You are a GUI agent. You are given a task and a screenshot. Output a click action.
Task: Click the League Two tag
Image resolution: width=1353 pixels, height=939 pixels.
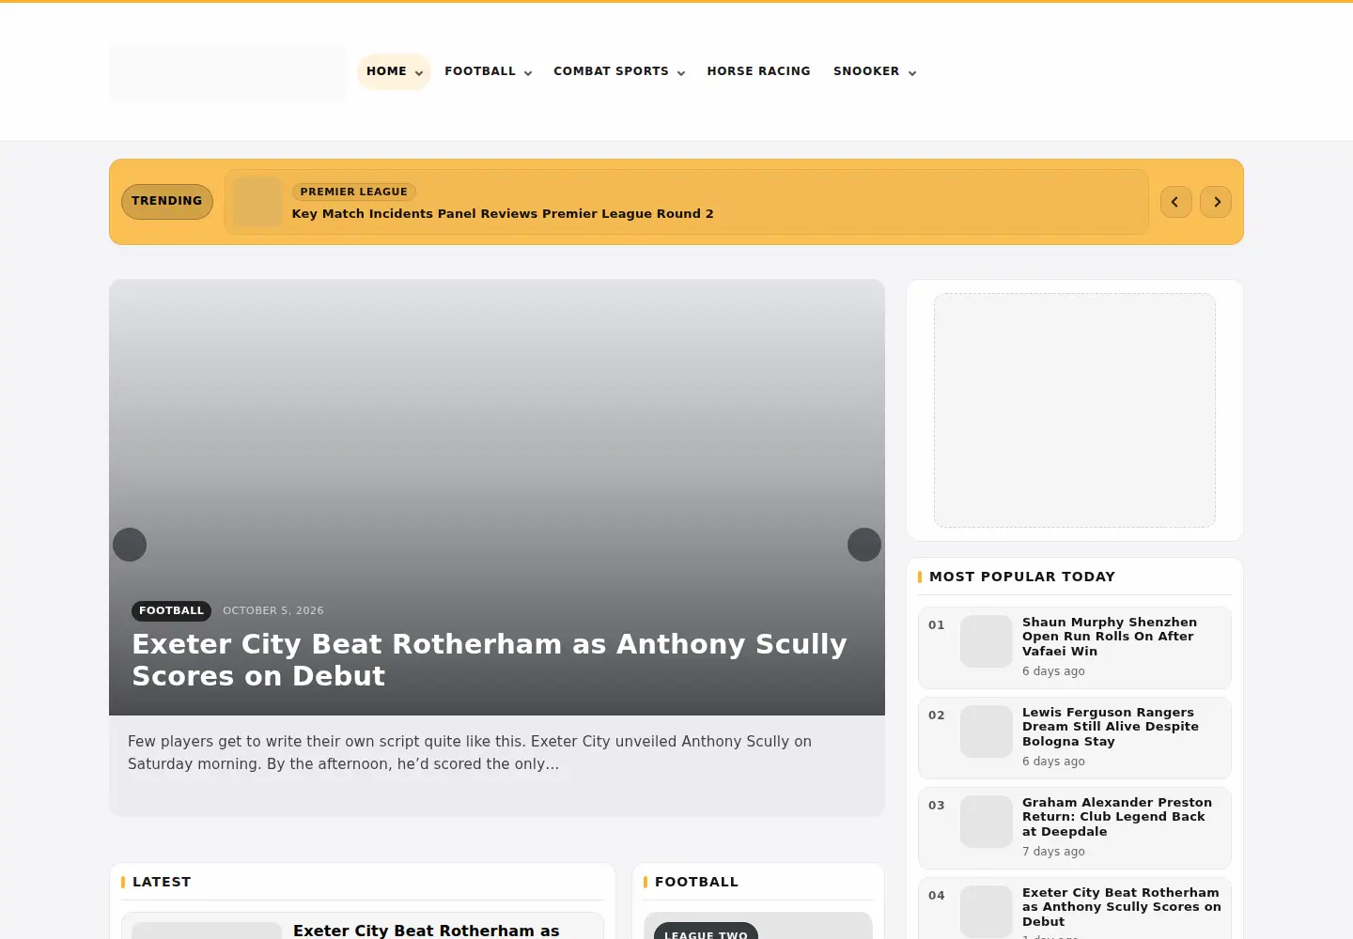pyautogui.click(x=706, y=932)
